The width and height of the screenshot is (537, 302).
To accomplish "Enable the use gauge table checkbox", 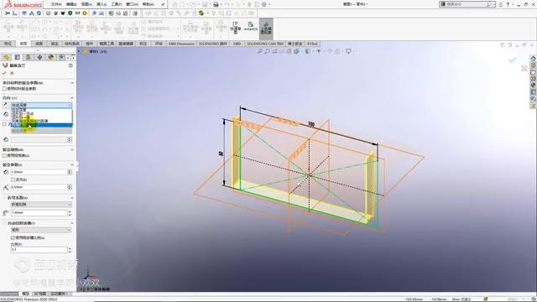I will pos(4,155).
